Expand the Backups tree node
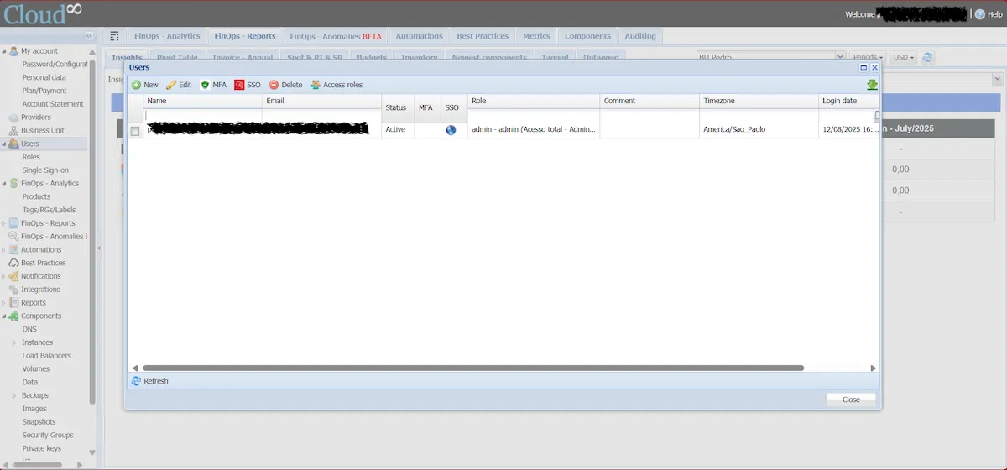 point(13,395)
